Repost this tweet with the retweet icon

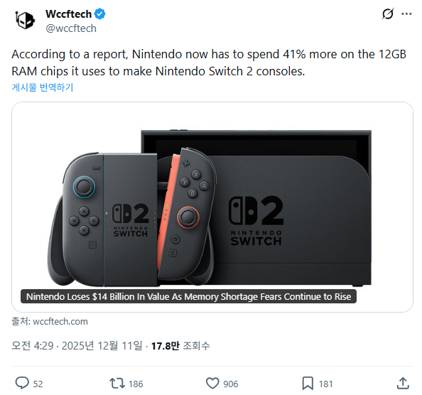[117, 383]
